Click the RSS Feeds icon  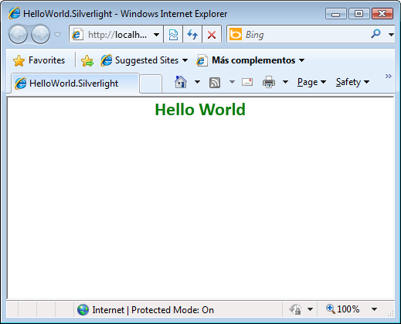click(215, 83)
